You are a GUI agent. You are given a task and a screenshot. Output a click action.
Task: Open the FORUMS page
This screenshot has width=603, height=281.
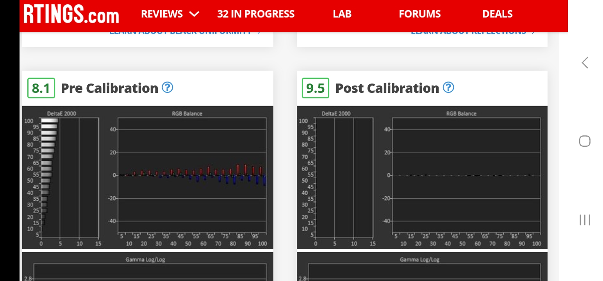point(419,14)
